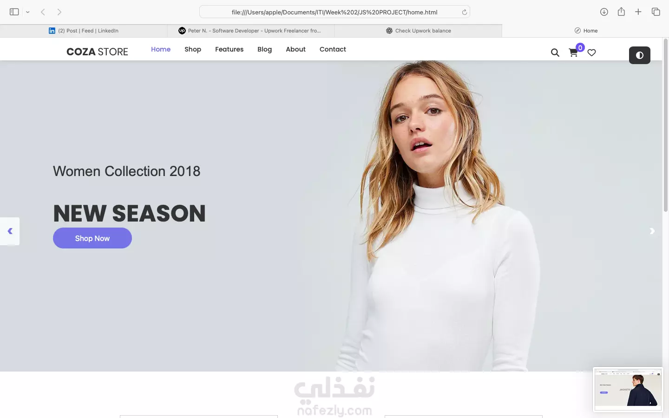
Task: Switch to Check Upwork balance tab
Action: click(x=418, y=31)
